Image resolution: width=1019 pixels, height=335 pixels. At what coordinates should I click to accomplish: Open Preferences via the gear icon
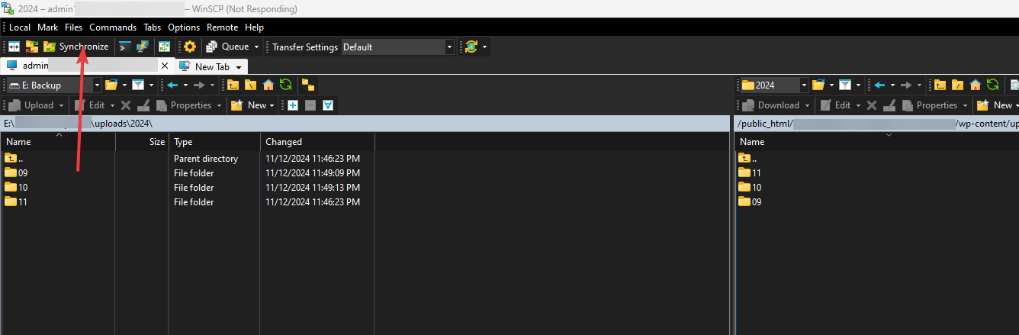click(190, 47)
